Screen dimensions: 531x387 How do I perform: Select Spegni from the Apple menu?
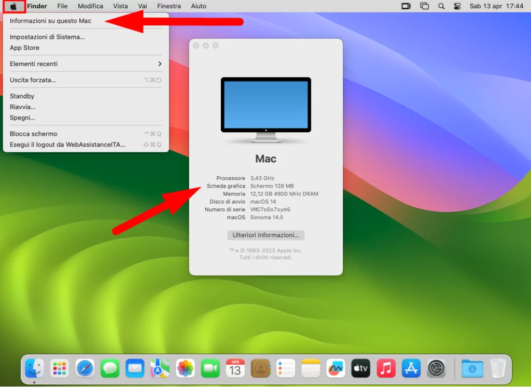point(86,118)
